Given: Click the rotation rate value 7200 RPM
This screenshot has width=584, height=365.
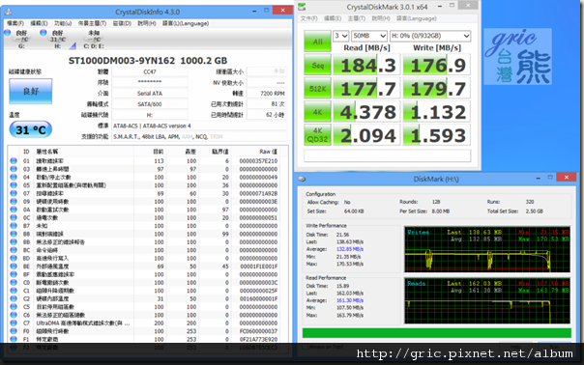Looking at the screenshot, I should tap(267, 94).
